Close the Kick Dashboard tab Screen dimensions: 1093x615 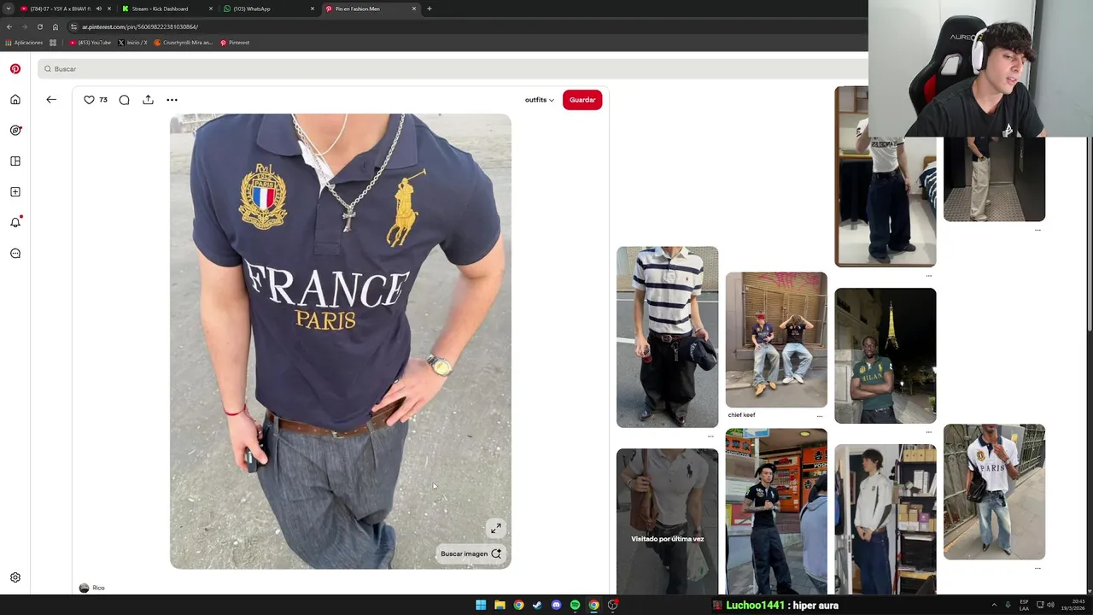click(211, 9)
